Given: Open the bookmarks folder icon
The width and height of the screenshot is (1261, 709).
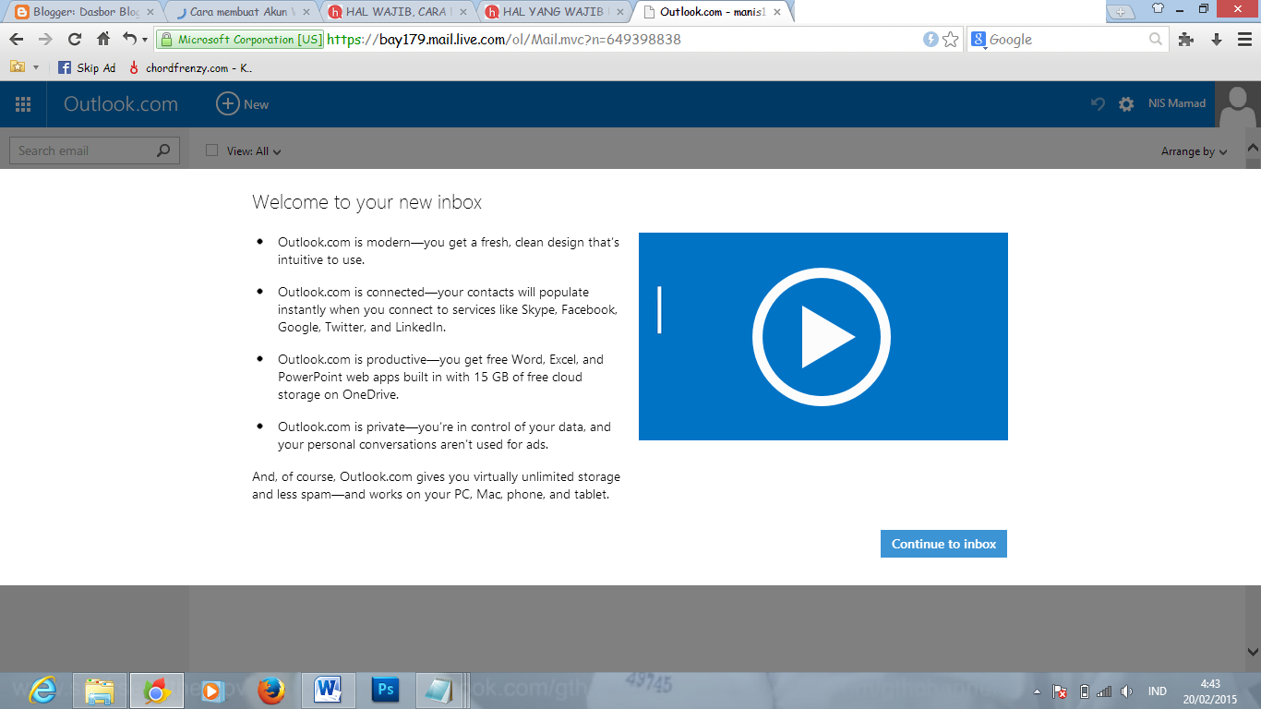Looking at the screenshot, I should pyautogui.click(x=18, y=67).
